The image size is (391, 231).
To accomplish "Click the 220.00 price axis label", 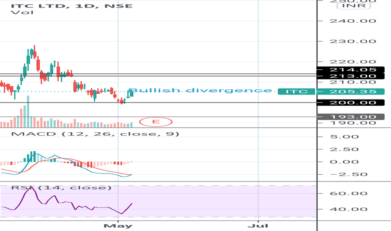I will (353, 62).
